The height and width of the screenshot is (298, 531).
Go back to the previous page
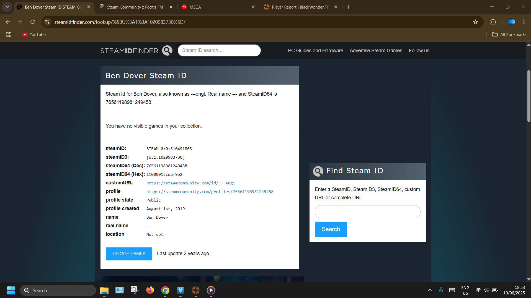[x=8, y=22]
